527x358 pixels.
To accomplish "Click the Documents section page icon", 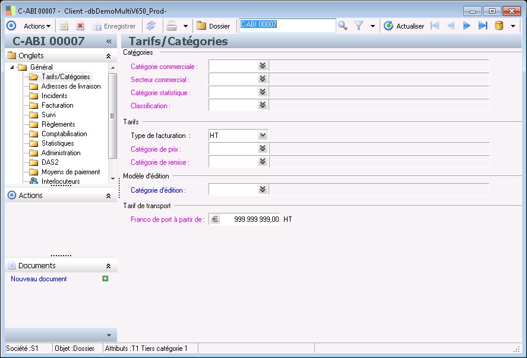I will (x=12, y=265).
